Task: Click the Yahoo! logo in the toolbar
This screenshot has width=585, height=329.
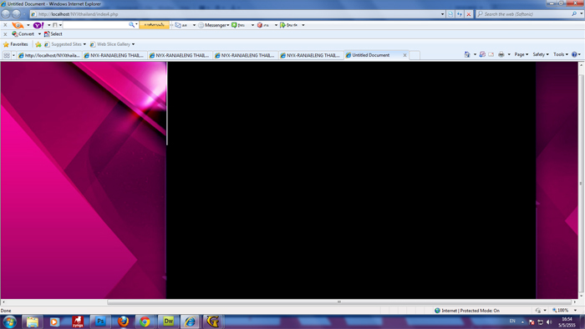Action: click(38, 25)
